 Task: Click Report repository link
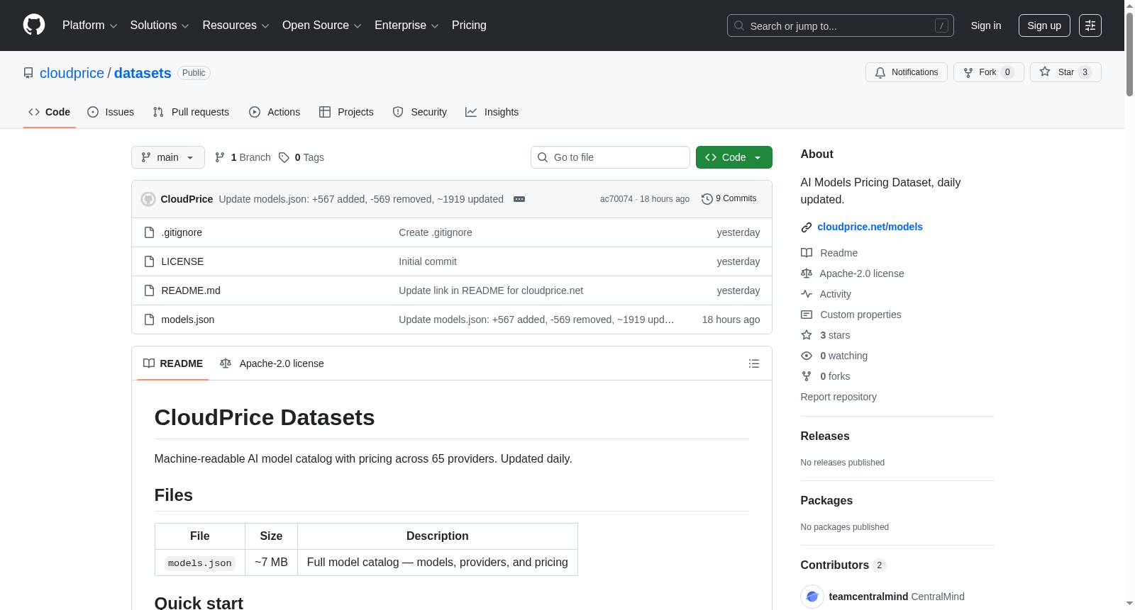point(838,397)
